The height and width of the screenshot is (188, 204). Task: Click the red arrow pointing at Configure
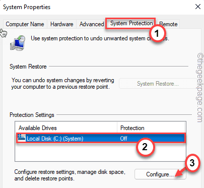tap(180, 172)
